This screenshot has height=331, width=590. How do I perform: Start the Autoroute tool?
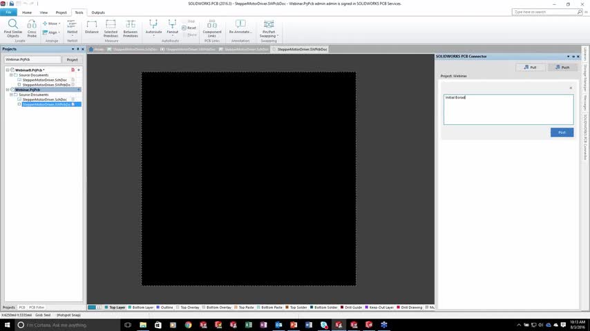(x=153, y=28)
